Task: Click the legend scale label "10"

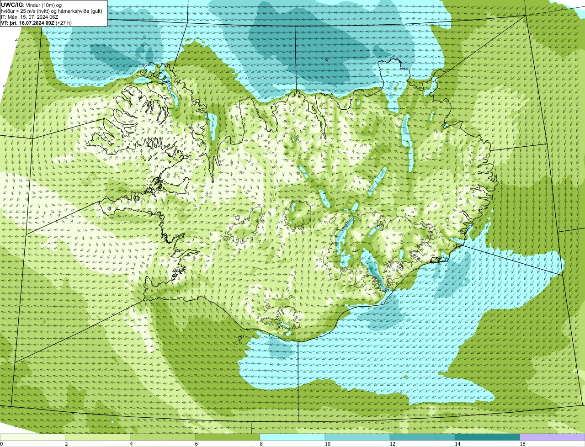Action: pyautogui.click(x=327, y=444)
